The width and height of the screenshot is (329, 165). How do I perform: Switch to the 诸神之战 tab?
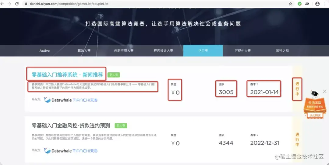click(282, 51)
